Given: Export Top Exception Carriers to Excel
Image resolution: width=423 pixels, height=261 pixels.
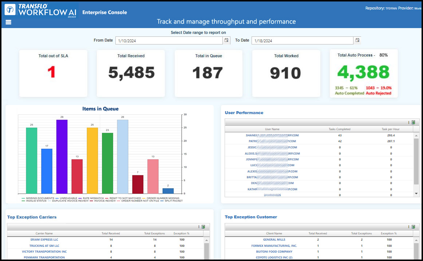Looking at the screenshot, I should (x=203, y=227).
